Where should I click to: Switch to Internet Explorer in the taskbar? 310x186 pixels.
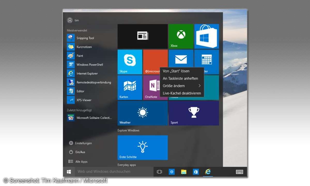208,172
